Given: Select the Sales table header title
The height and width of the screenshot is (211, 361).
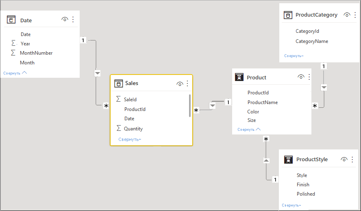Looking at the screenshot, I should pos(132,83).
